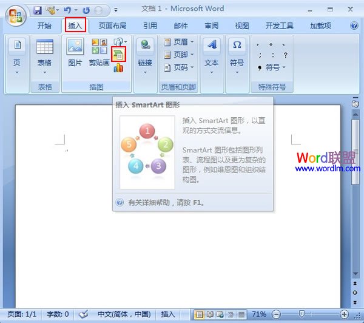The width and height of the screenshot is (364, 323).
Task: Undo the last action
Action: pyautogui.click(x=67, y=10)
